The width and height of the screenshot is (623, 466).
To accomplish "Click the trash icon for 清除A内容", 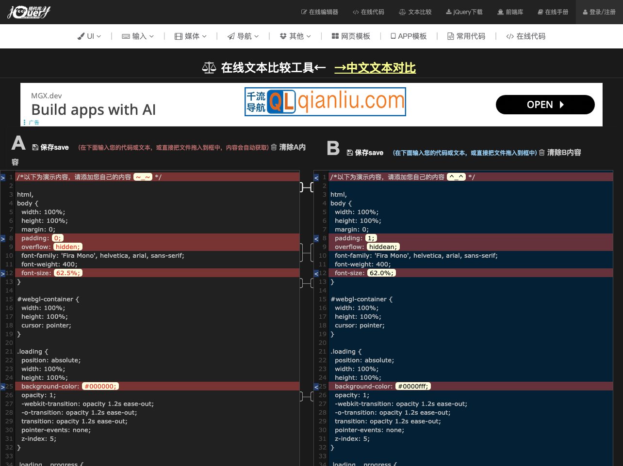I will (x=274, y=146).
